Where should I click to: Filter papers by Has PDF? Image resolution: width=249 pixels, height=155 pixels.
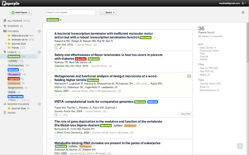point(206,71)
